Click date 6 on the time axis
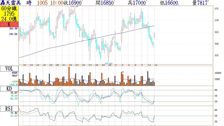The height and width of the screenshot is (126, 224). [x=136, y=65]
